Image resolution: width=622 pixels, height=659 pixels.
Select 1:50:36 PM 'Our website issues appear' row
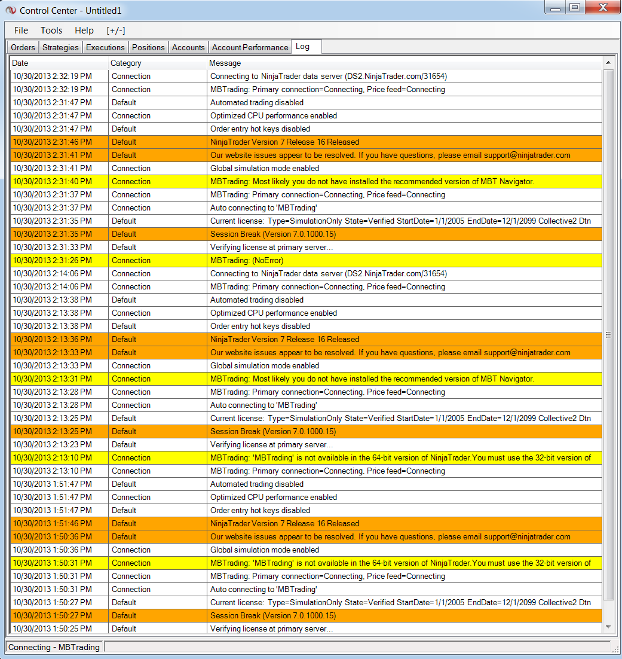coord(306,536)
